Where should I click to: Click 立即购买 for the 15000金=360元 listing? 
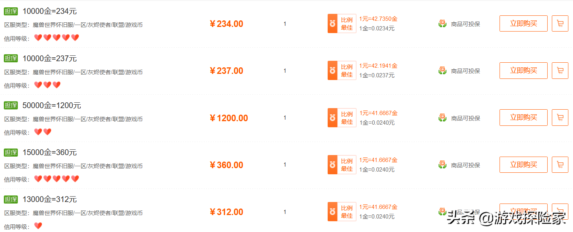click(523, 165)
